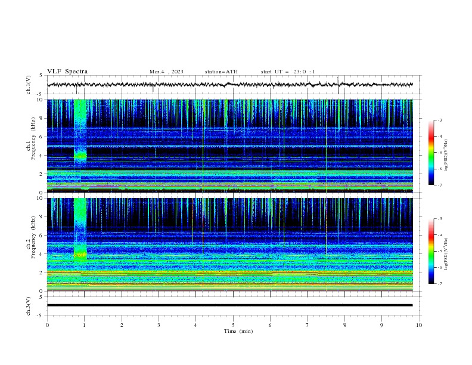Click the lower ch.2 PSD color bar
The image size is (472, 365).
[x=431, y=251]
